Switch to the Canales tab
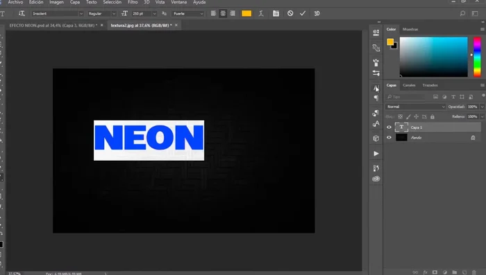 coord(409,85)
